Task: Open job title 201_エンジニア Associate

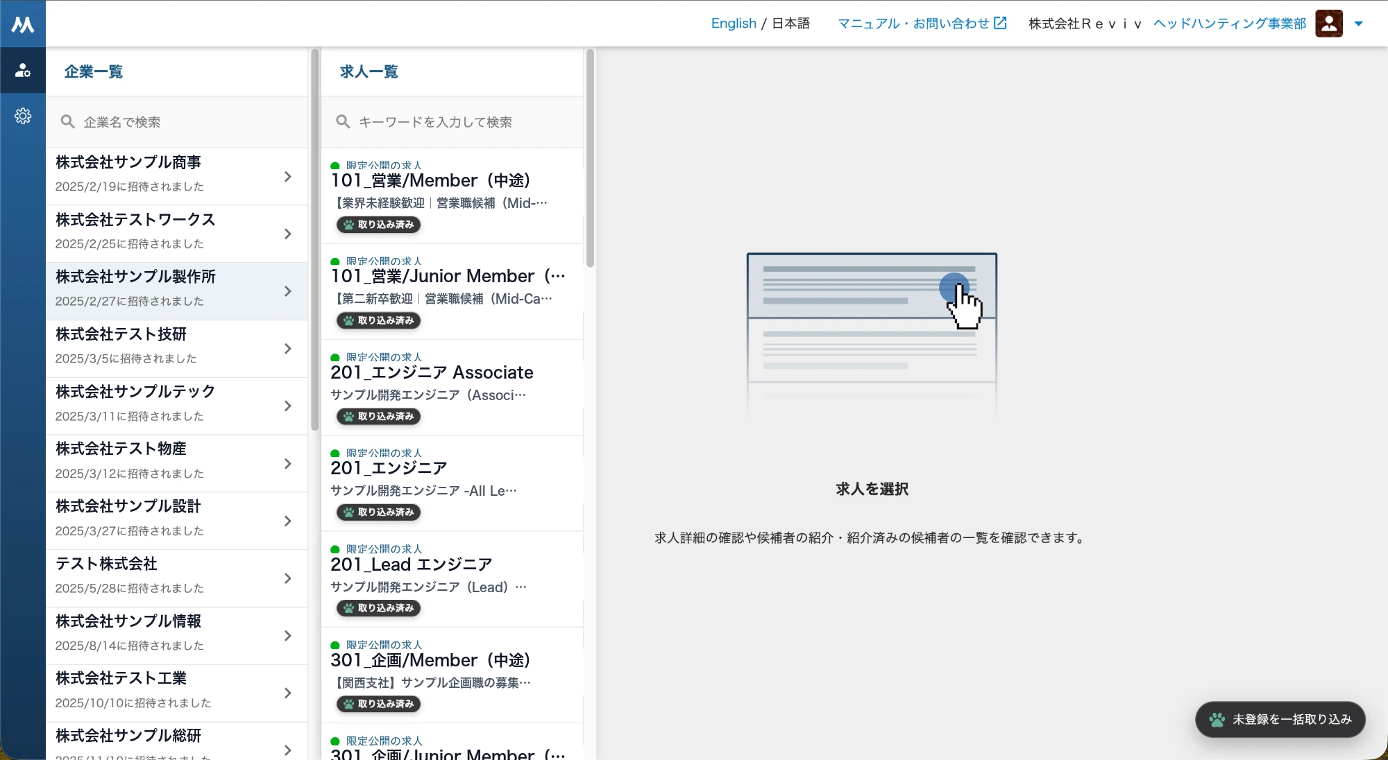Action: pyautogui.click(x=432, y=372)
